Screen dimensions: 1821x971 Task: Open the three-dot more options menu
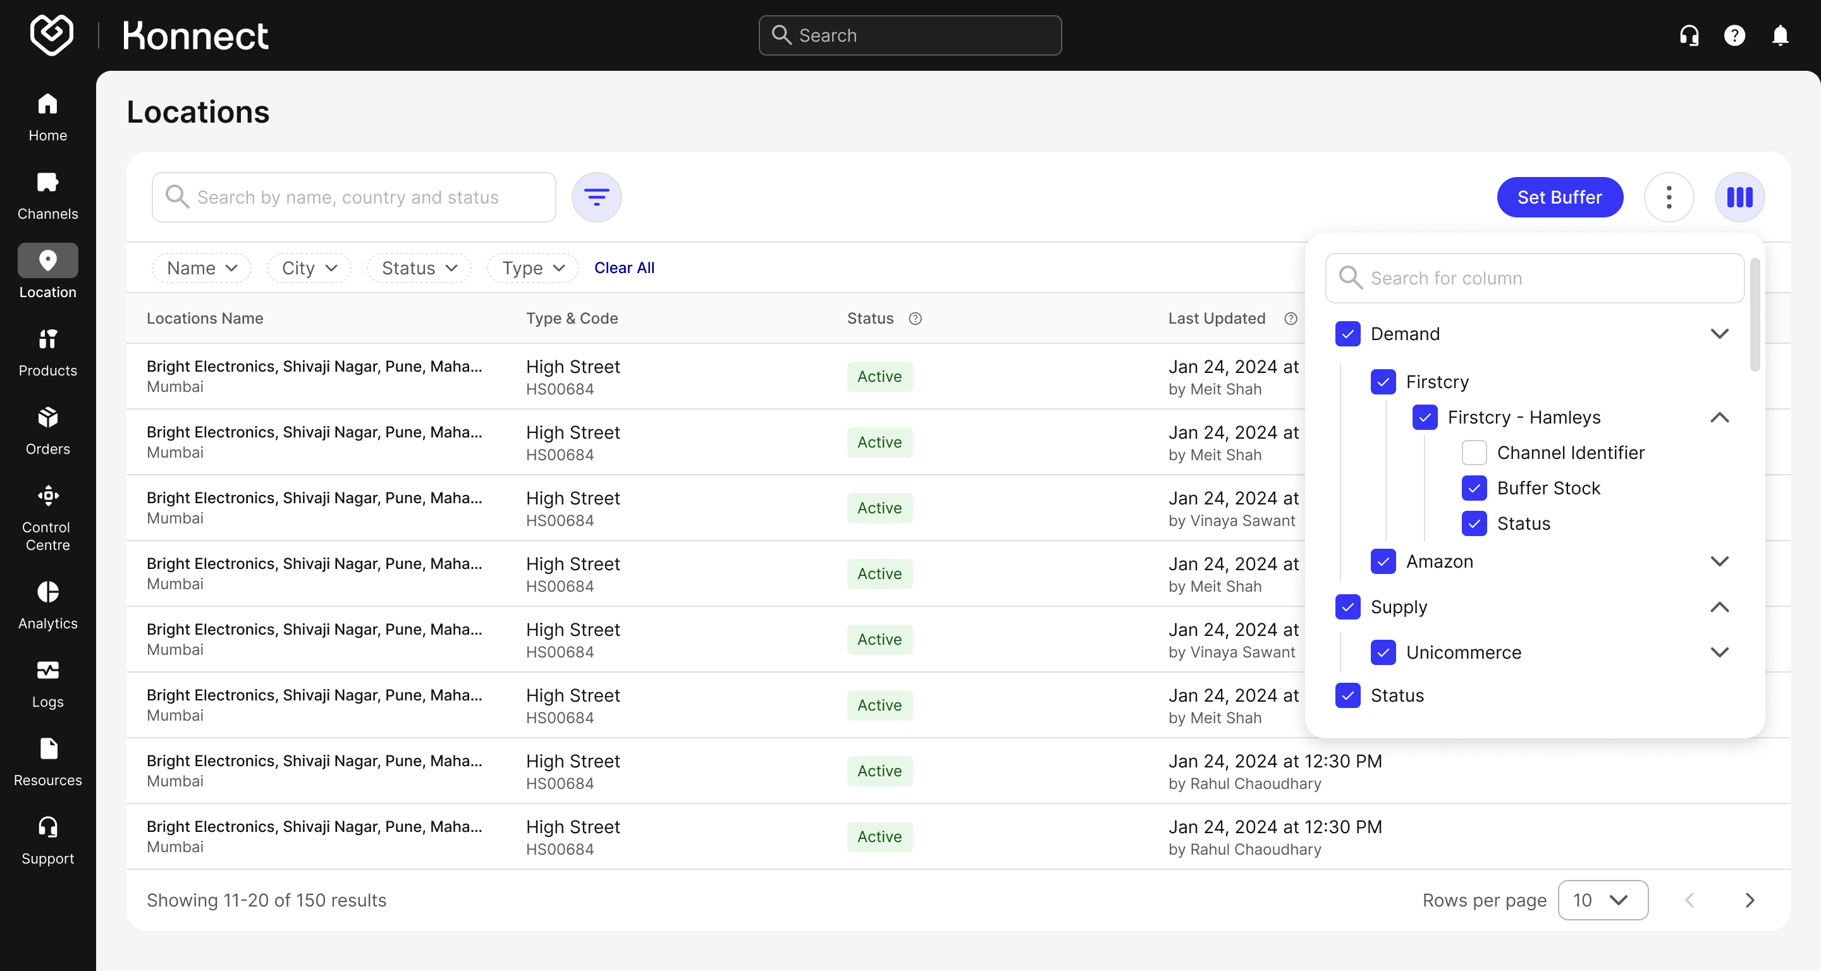pos(1669,197)
